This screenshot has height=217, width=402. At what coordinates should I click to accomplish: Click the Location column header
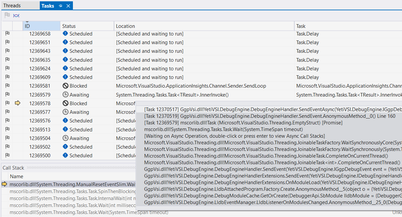[204, 26]
